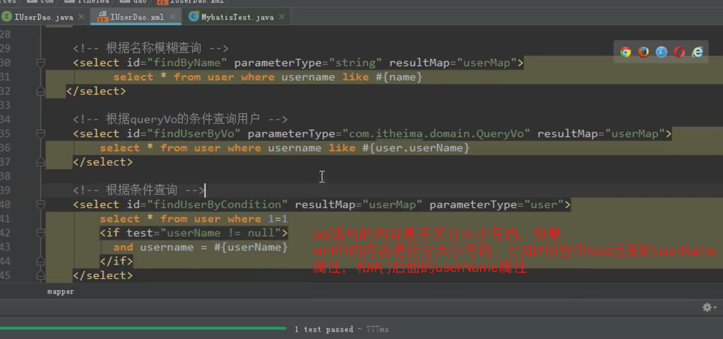Click the findUserByCondition id value
The width and height of the screenshot is (723, 339).
pos(217,205)
